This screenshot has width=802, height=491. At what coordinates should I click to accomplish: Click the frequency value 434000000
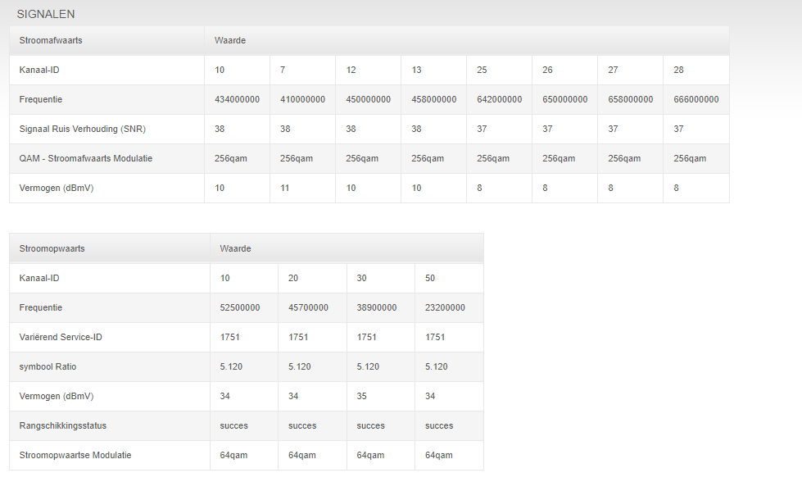[x=237, y=99]
